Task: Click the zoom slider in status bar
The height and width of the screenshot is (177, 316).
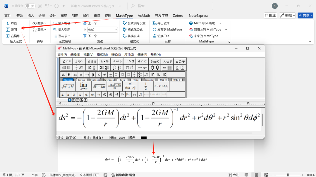Action: pyautogui.click(x=288, y=175)
